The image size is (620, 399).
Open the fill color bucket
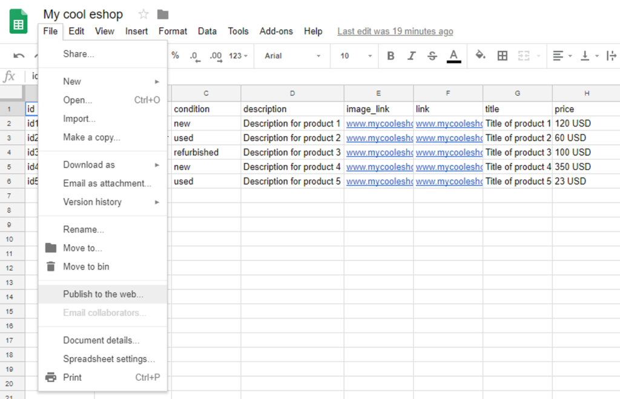pos(480,55)
